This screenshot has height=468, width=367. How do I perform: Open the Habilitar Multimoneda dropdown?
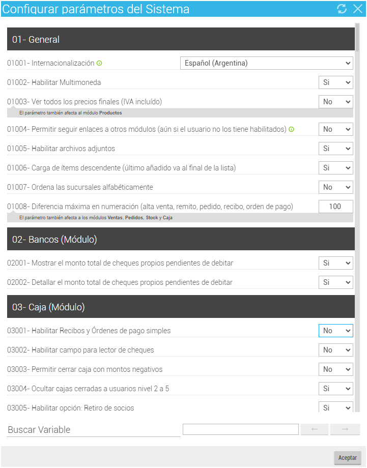pyautogui.click(x=336, y=82)
